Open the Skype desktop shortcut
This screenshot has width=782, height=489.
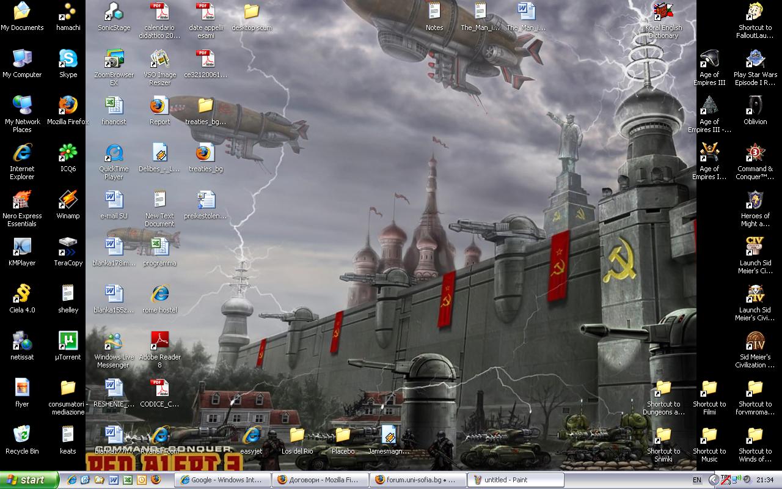pos(68,60)
